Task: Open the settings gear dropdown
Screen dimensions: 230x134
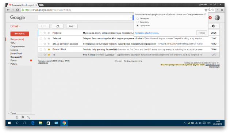Action: 214,26
